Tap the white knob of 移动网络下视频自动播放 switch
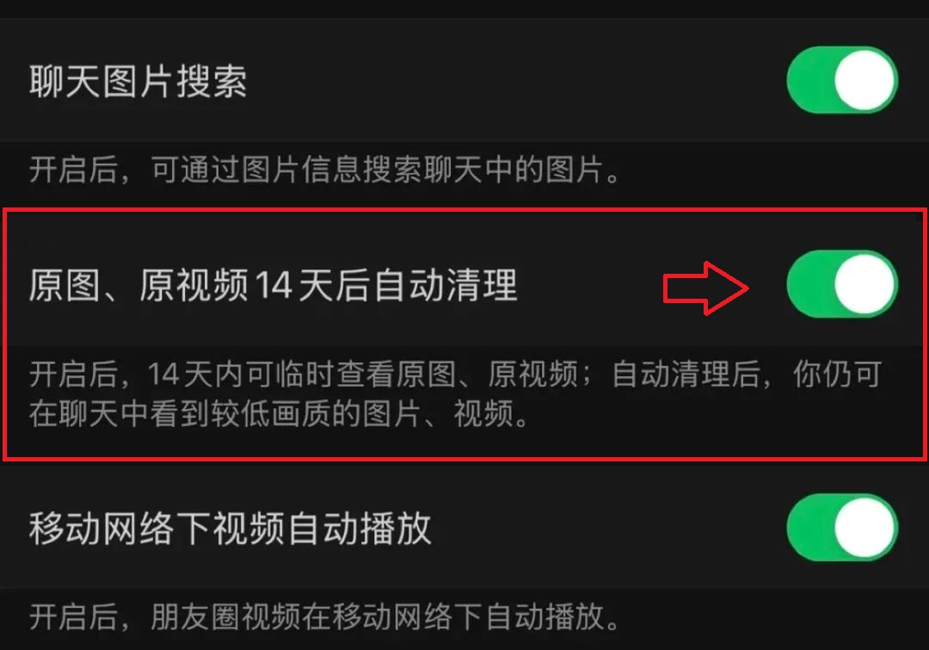 tap(864, 527)
